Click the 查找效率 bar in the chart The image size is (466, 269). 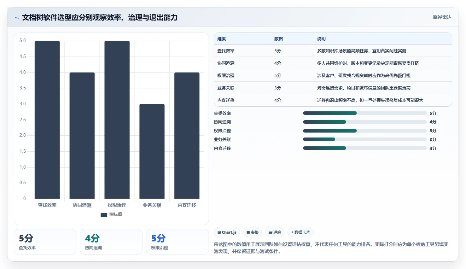(47, 120)
